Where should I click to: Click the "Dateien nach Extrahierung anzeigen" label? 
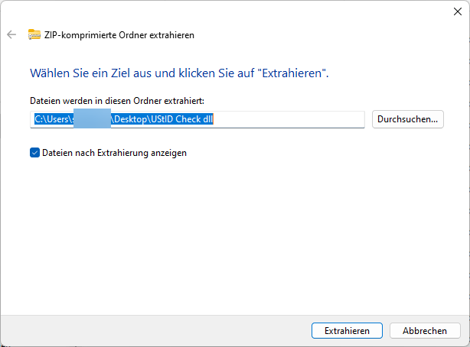(x=114, y=152)
